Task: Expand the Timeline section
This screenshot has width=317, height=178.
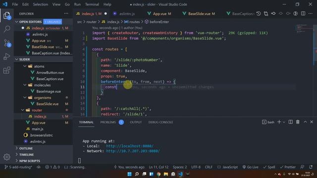Action: coord(17,154)
